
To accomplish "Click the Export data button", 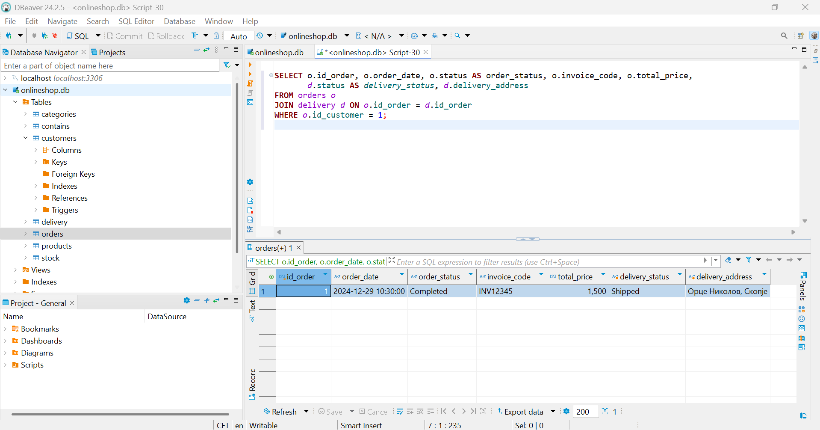I will tap(520, 412).
